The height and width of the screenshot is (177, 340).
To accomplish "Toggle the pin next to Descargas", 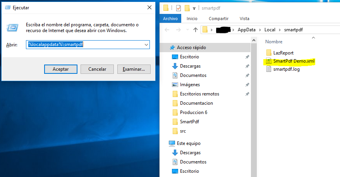I will (x=247, y=66).
